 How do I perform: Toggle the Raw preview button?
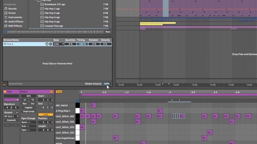108,32
